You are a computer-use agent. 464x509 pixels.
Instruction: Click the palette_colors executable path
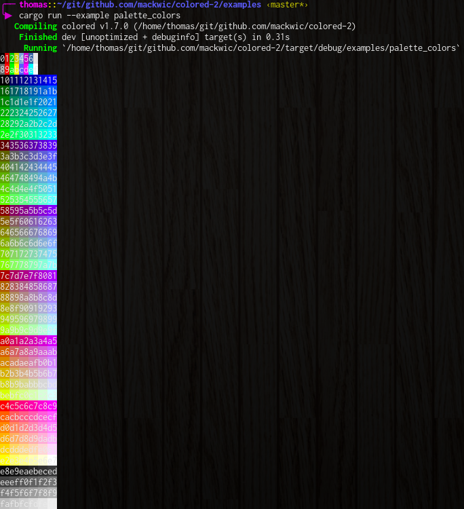(x=261, y=48)
